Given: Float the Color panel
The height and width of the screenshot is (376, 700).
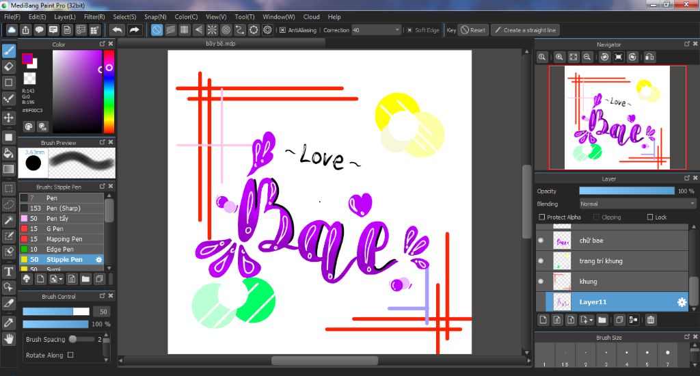Looking at the screenshot, I should click(103, 44).
